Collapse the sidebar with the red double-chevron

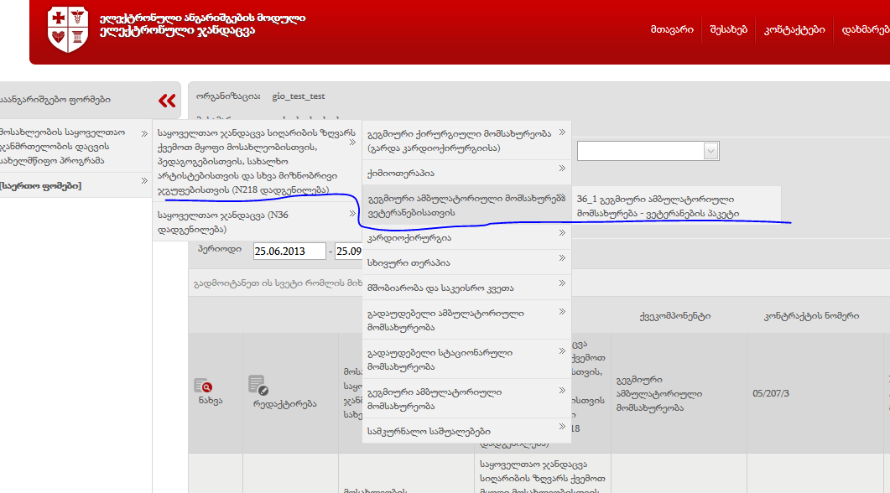point(167,101)
